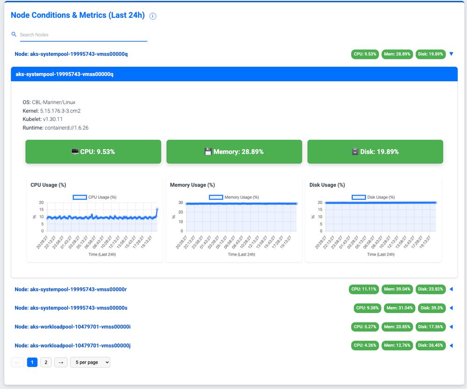Click the Memory Usage (%) chart heading
The image size is (467, 389).
[192, 185]
